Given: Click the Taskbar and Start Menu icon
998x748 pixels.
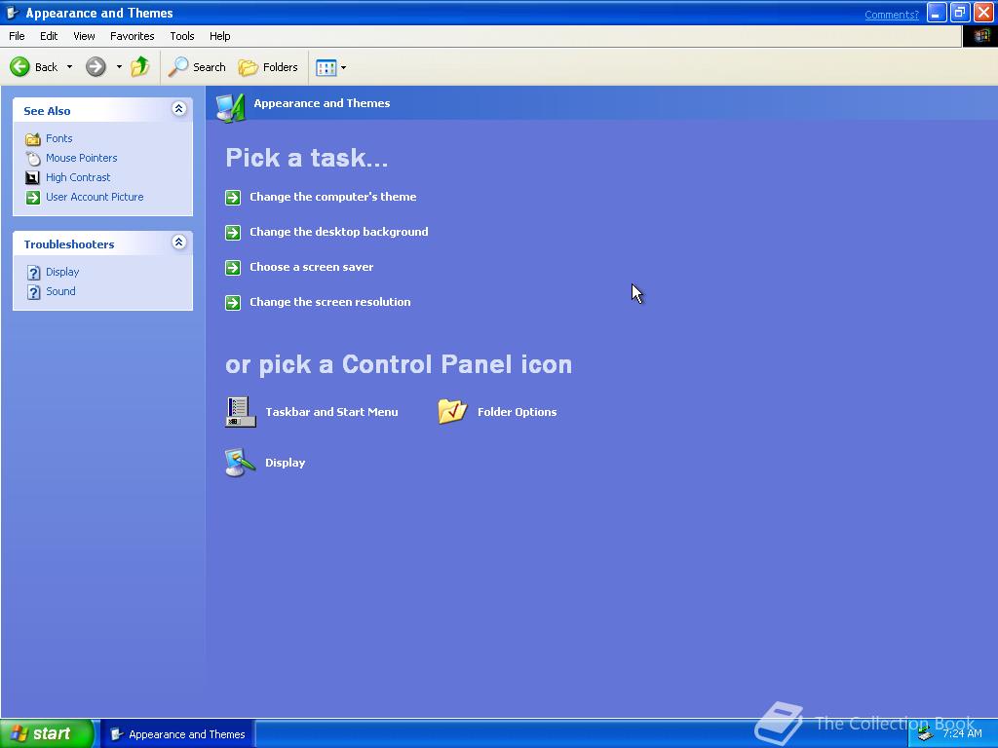Looking at the screenshot, I should click(x=241, y=412).
